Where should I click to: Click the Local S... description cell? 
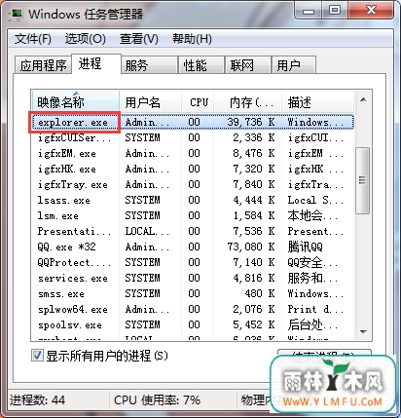click(315, 200)
